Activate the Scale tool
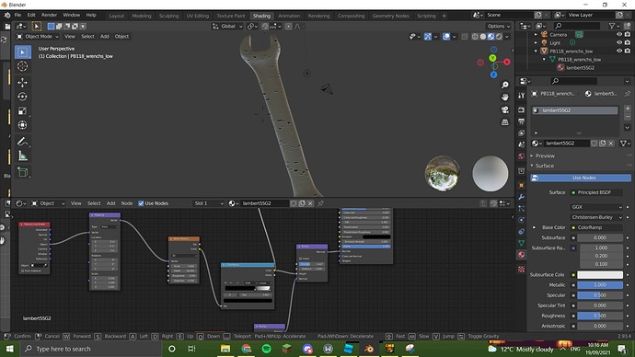This screenshot has height=357, width=635. [22, 110]
